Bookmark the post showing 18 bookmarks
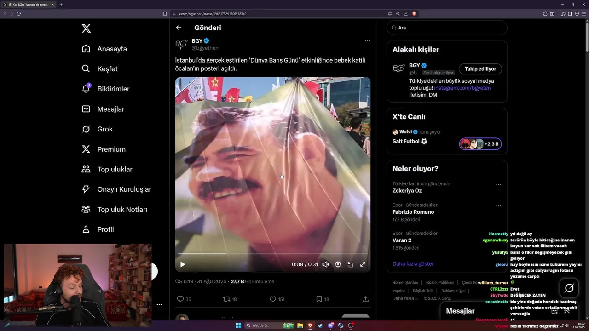 (319, 299)
